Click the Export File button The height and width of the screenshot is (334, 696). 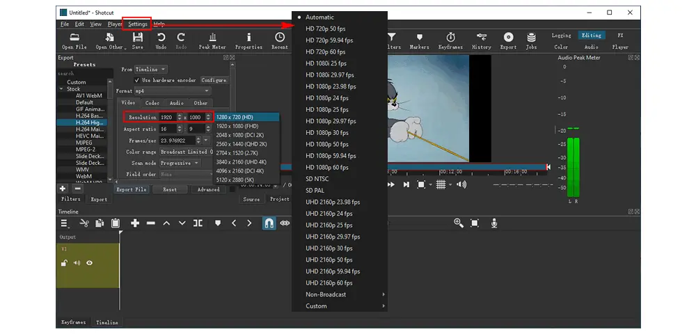click(x=131, y=189)
